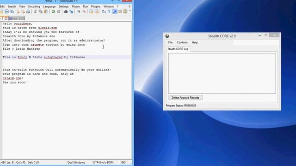Image resolution: width=296 pixels, height=166 pixels.
Task: Close the new 2 tab via its X
Action: (x=23, y=18)
